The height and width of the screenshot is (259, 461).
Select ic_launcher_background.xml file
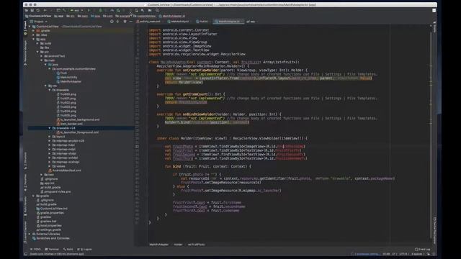[78, 119]
